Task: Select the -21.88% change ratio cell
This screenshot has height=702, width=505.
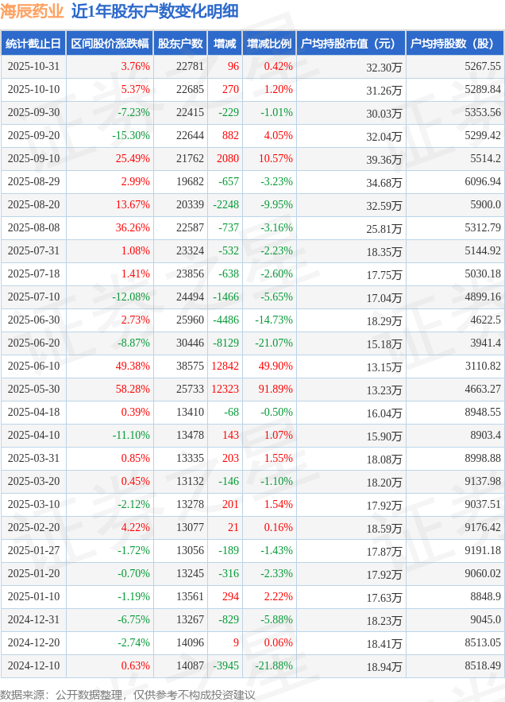Action: [x=275, y=665]
